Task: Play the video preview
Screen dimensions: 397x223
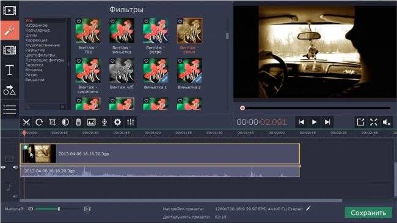Action: [x=314, y=122]
